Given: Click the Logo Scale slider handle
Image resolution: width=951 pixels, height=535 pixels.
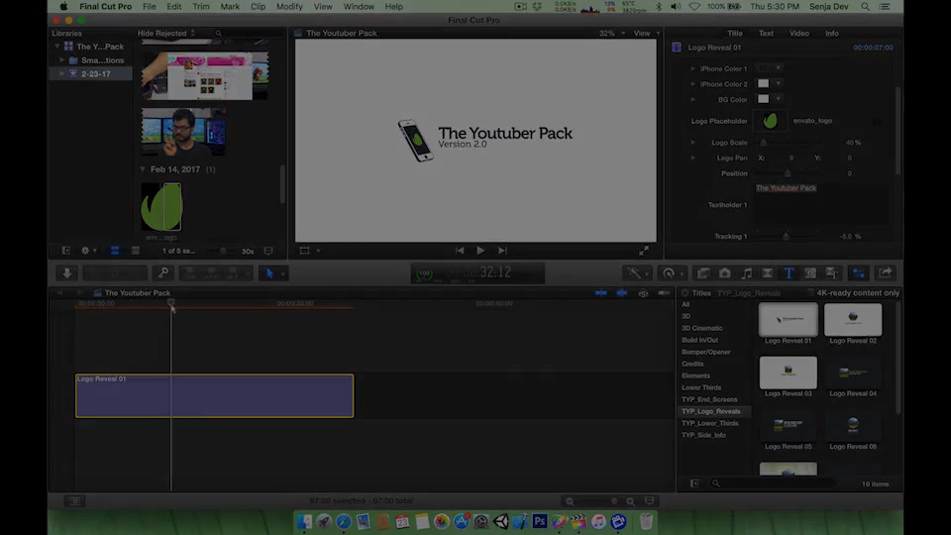Looking at the screenshot, I should pos(763,143).
